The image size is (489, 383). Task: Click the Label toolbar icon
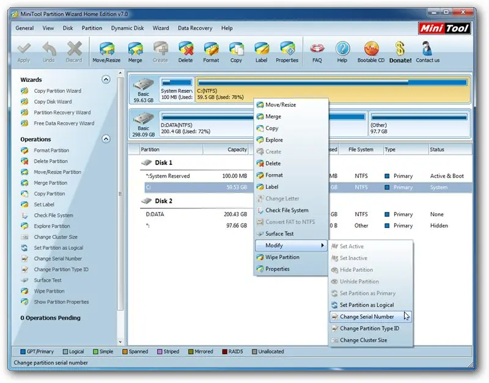[x=262, y=53]
